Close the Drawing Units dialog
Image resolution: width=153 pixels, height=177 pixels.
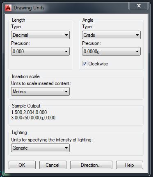[139, 6]
